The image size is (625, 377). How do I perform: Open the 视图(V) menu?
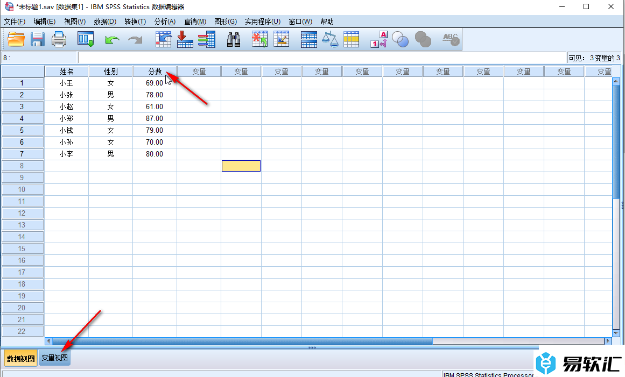tap(74, 22)
